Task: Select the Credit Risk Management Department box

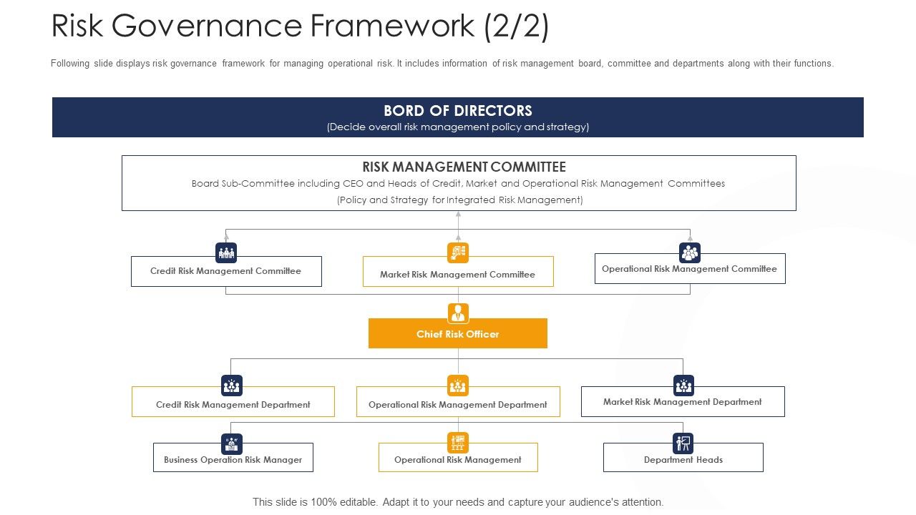Action: (233, 401)
